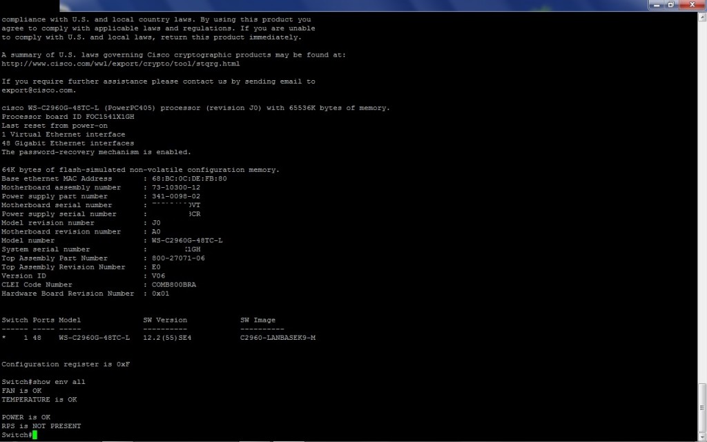Click the 'Power supply serial number' label
The height and width of the screenshot is (442, 707).
pos(59,214)
